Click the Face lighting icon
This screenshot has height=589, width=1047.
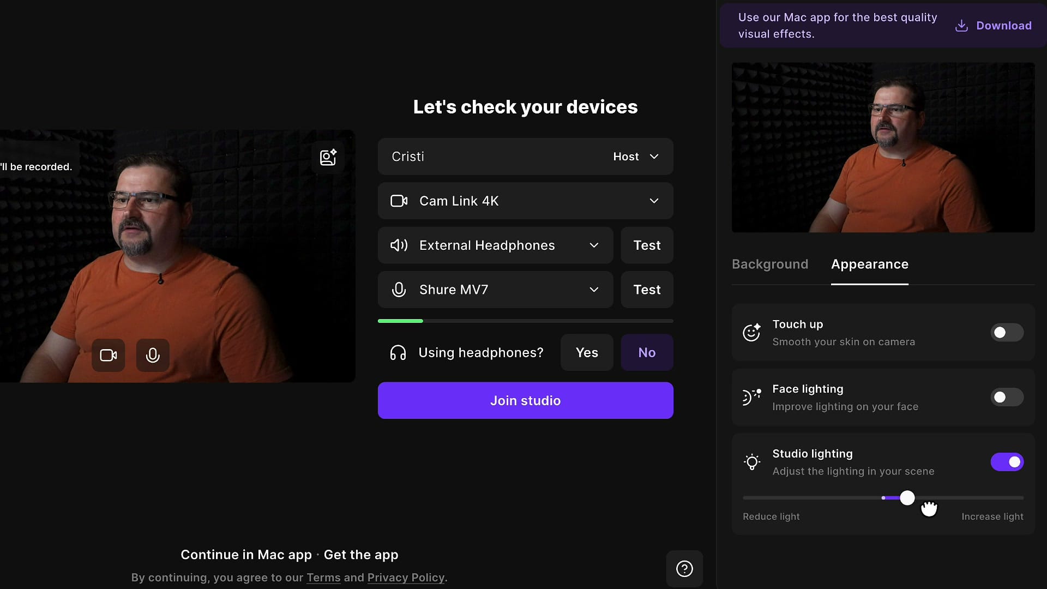752,397
